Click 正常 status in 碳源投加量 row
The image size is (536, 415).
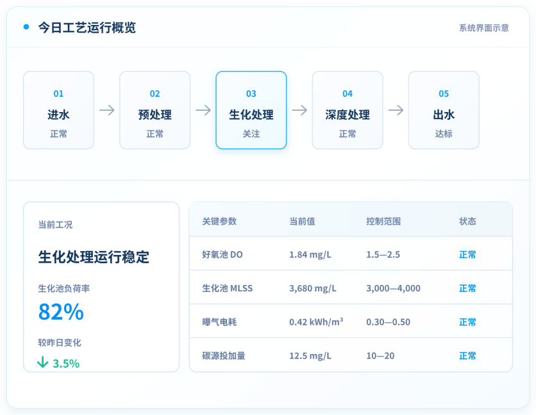pyautogui.click(x=467, y=355)
